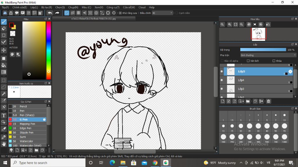Open the Chỉnh sửa(E) menu
The image size is (298, 167).
point(19,7)
